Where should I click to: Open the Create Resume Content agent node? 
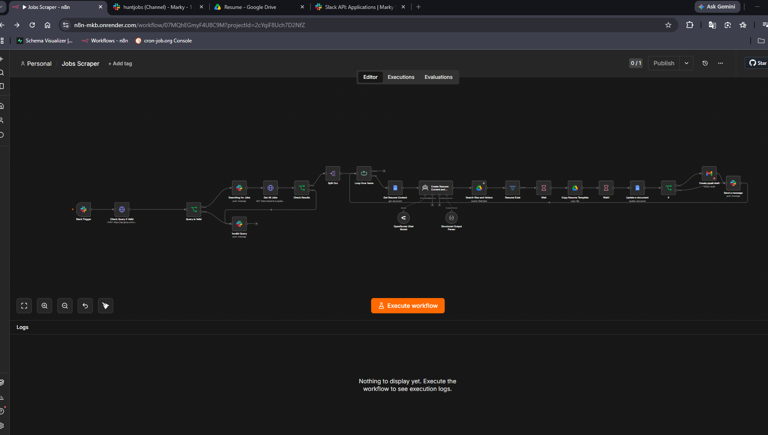click(436, 188)
